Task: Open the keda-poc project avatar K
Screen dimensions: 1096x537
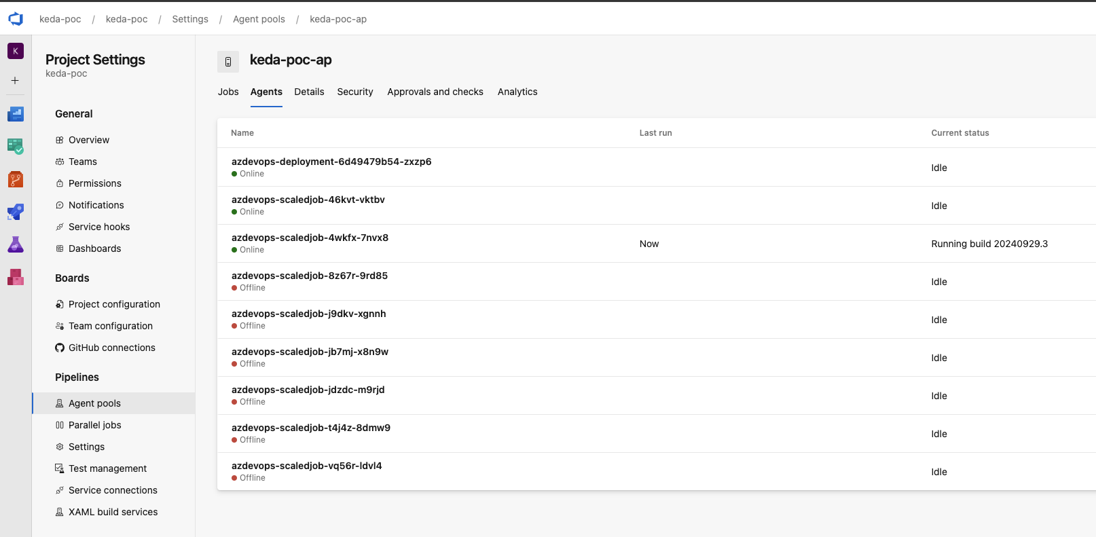Action: [x=16, y=51]
